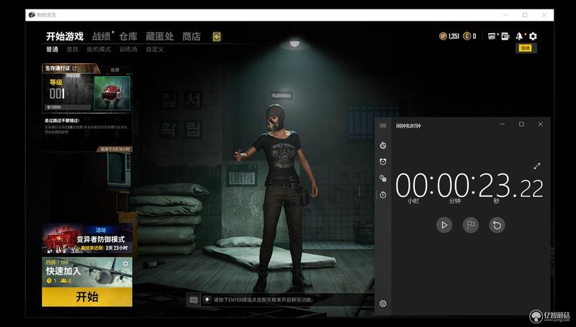Image resolution: width=576 pixels, height=327 pixels.
Task: Open the 变异者防御模式 event banner
Action: click(87, 239)
